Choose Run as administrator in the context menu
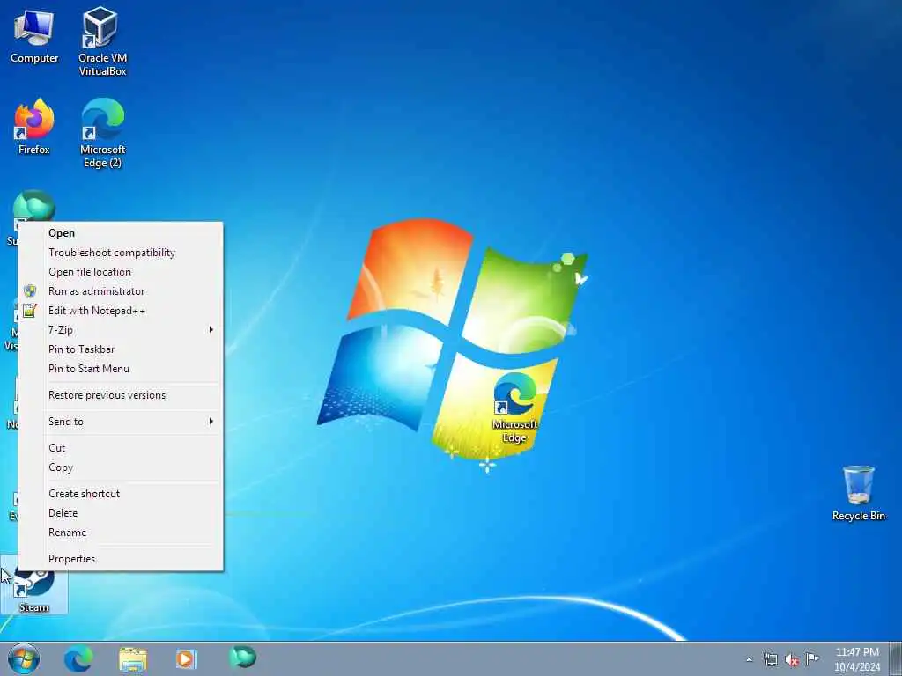The height and width of the screenshot is (676, 902). tap(121, 291)
